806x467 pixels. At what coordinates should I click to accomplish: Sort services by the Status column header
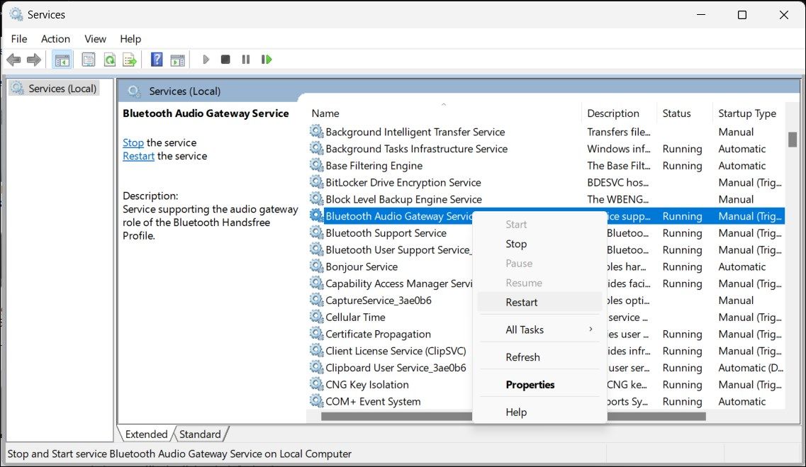click(676, 113)
